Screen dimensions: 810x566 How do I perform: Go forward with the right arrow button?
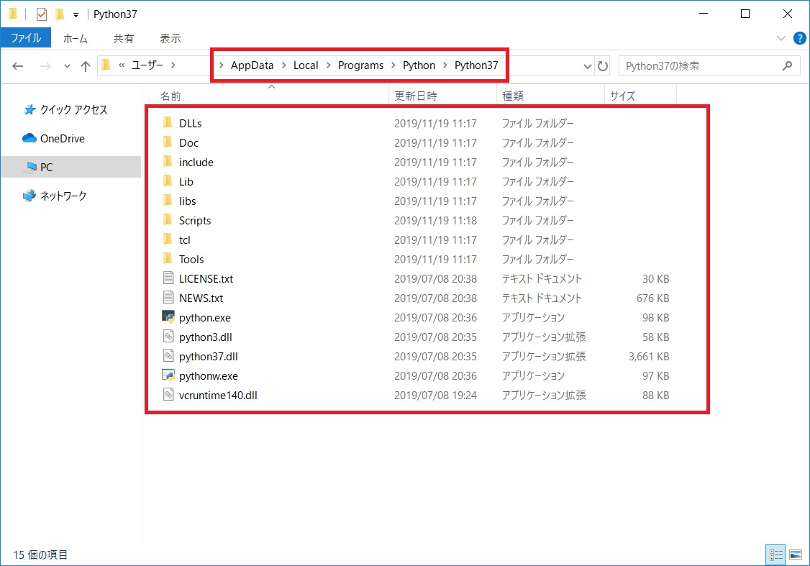point(45,65)
